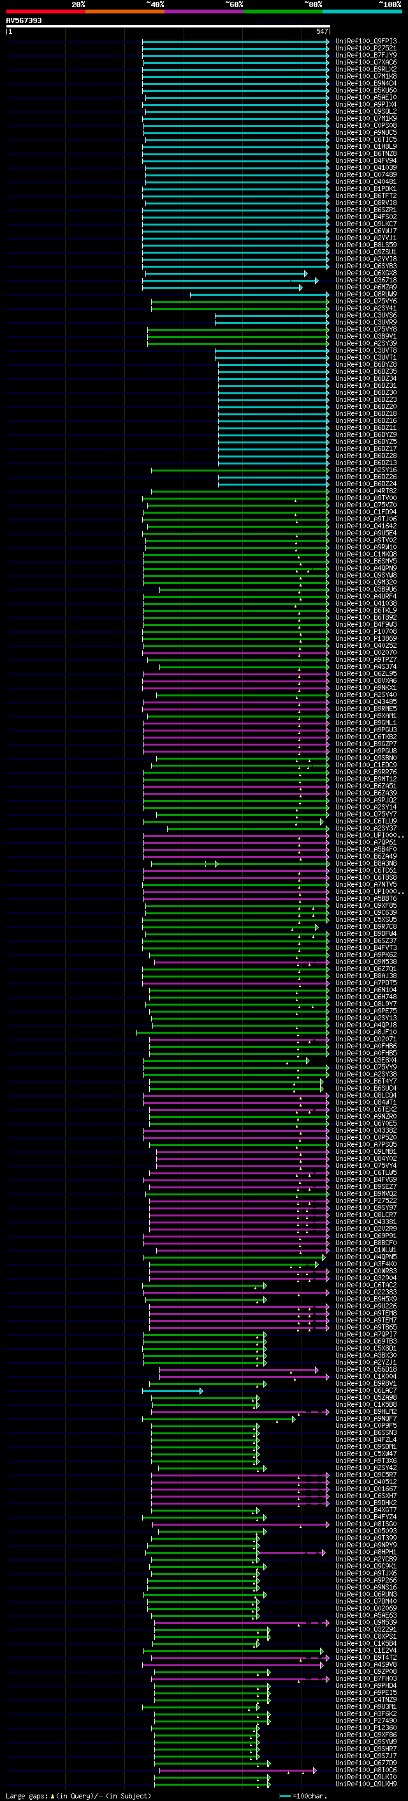Image resolution: width=408 pixels, height=1801 pixels.
Task: Select hit label UniRef100_C1FD94
Action: pos(366,512)
